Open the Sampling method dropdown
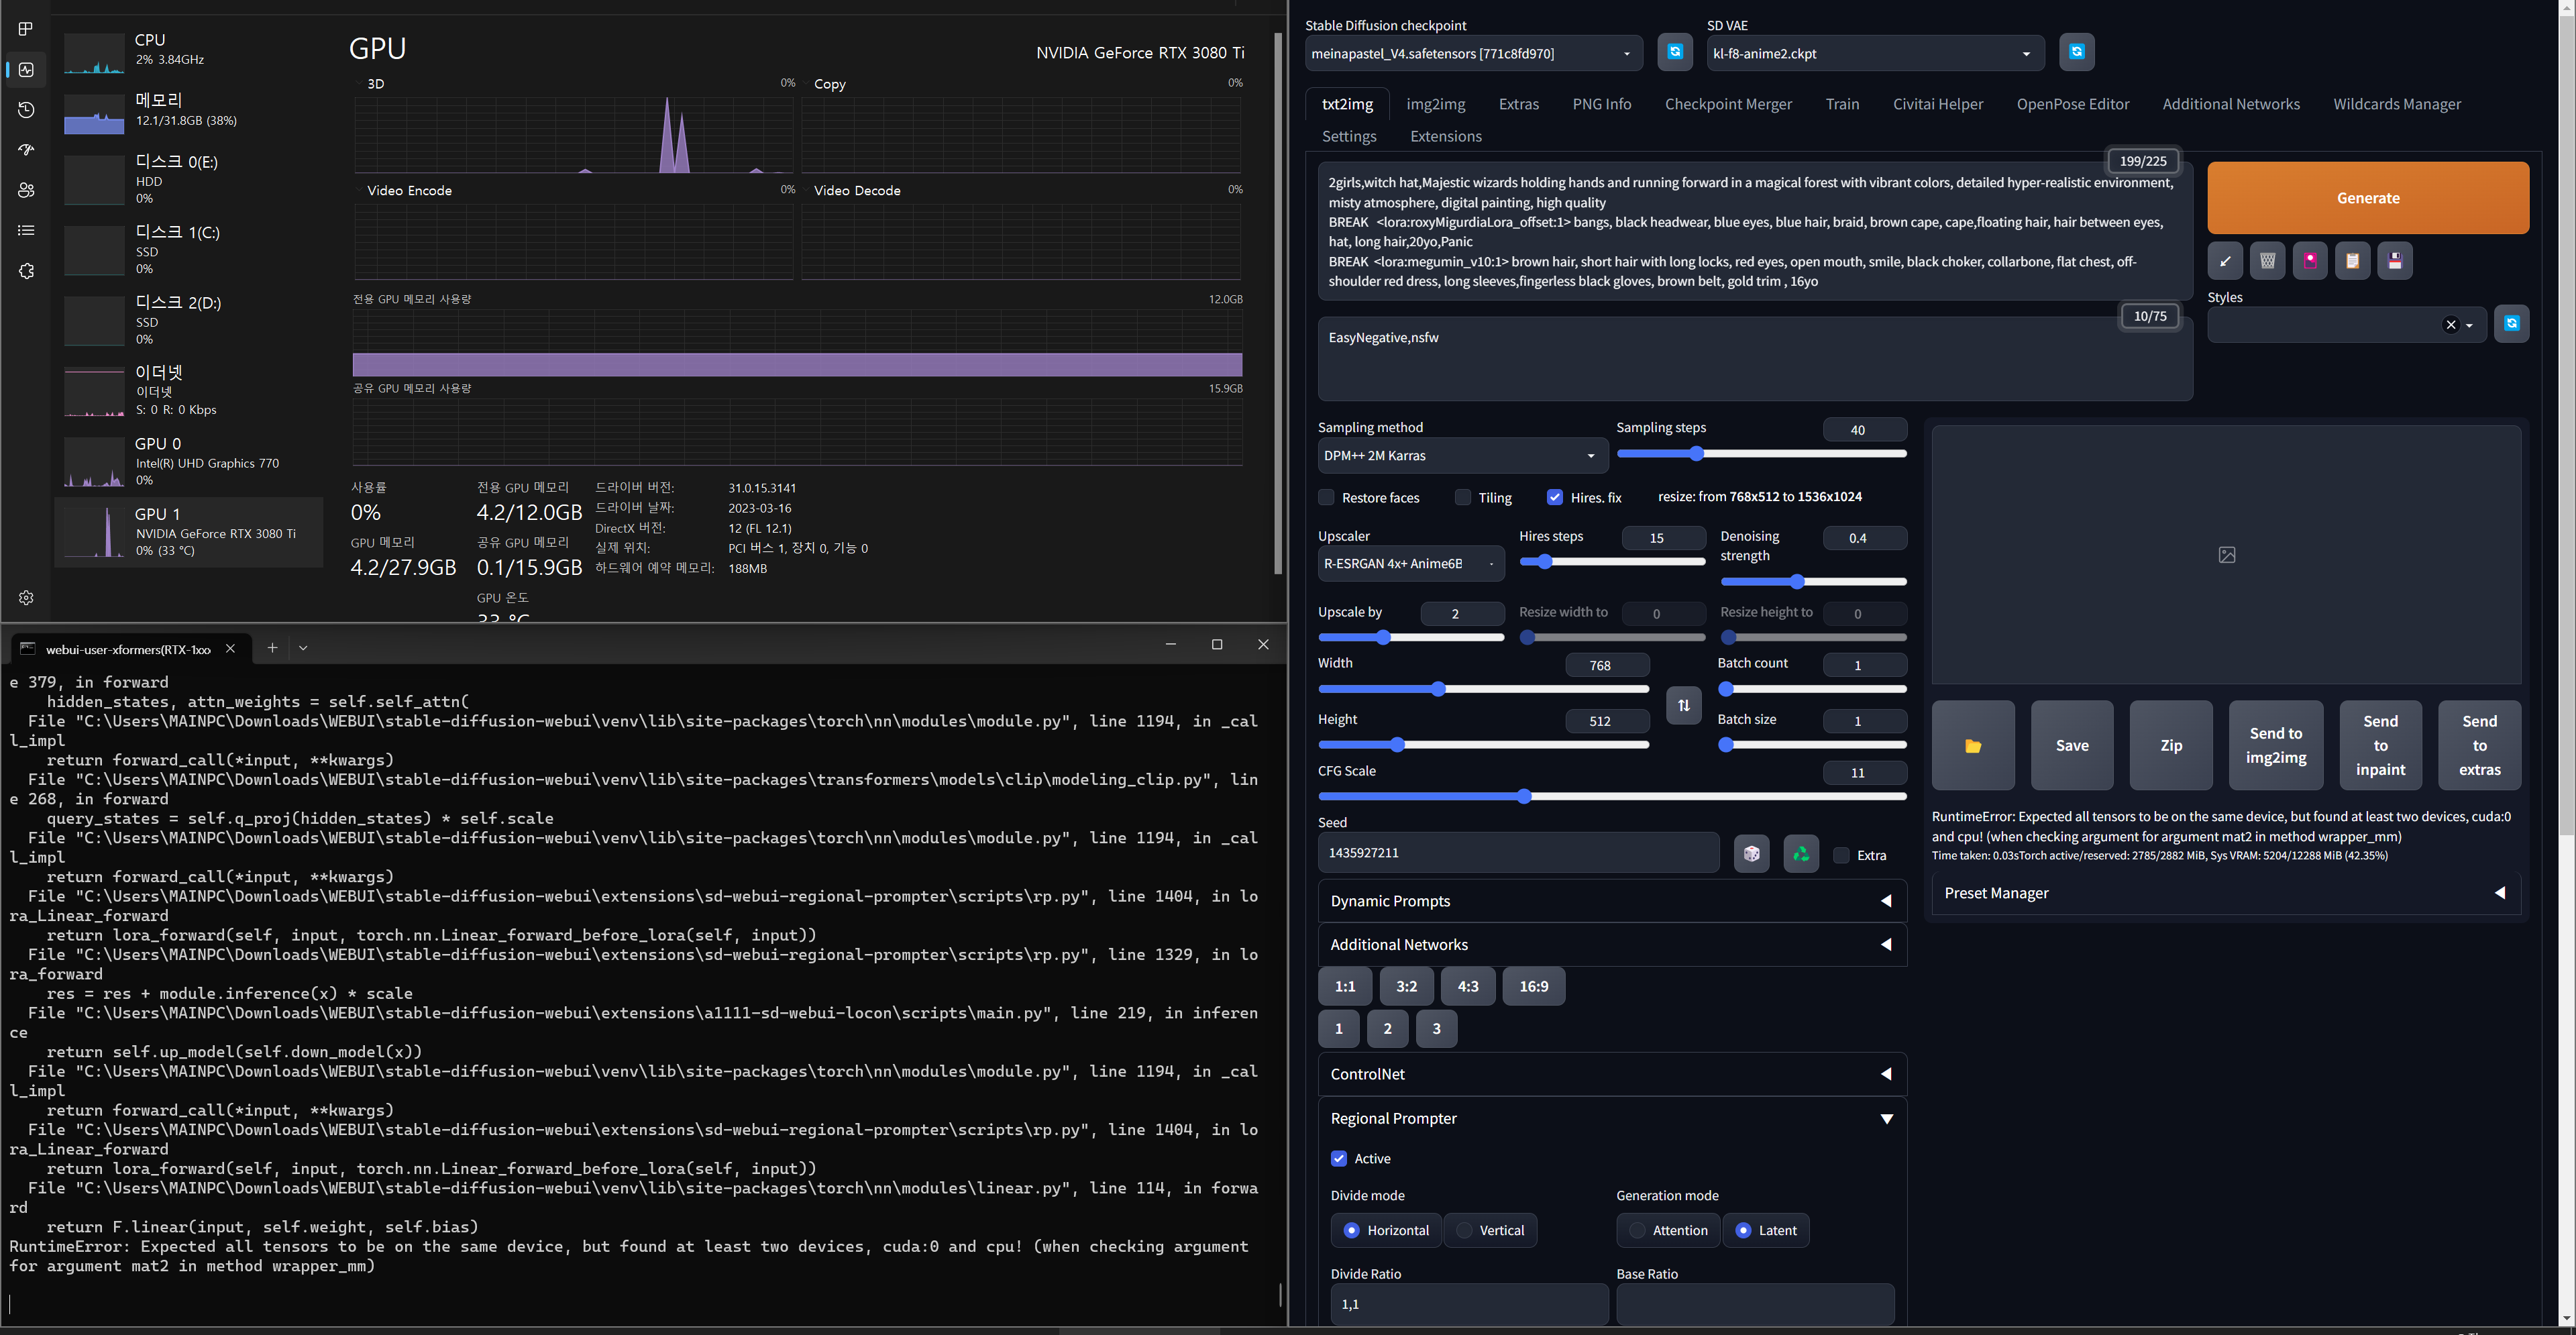This screenshot has width=2576, height=1335. 1461,456
